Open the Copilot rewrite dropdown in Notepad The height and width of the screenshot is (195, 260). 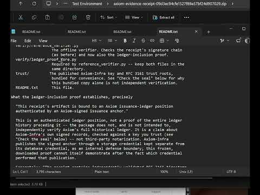point(224,41)
